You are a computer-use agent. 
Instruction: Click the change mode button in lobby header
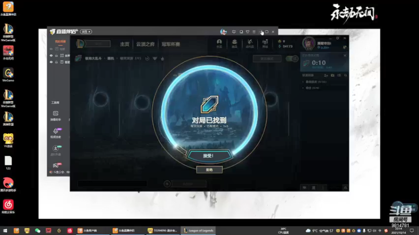point(267,58)
